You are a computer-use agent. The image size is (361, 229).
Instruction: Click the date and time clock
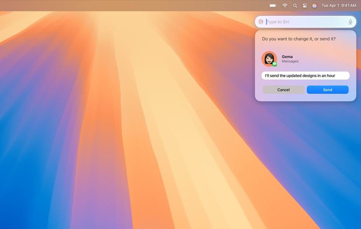click(x=339, y=6)
